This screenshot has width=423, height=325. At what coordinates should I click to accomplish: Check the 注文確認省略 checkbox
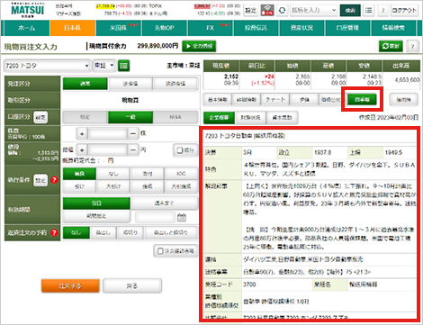tap(175, 251)
